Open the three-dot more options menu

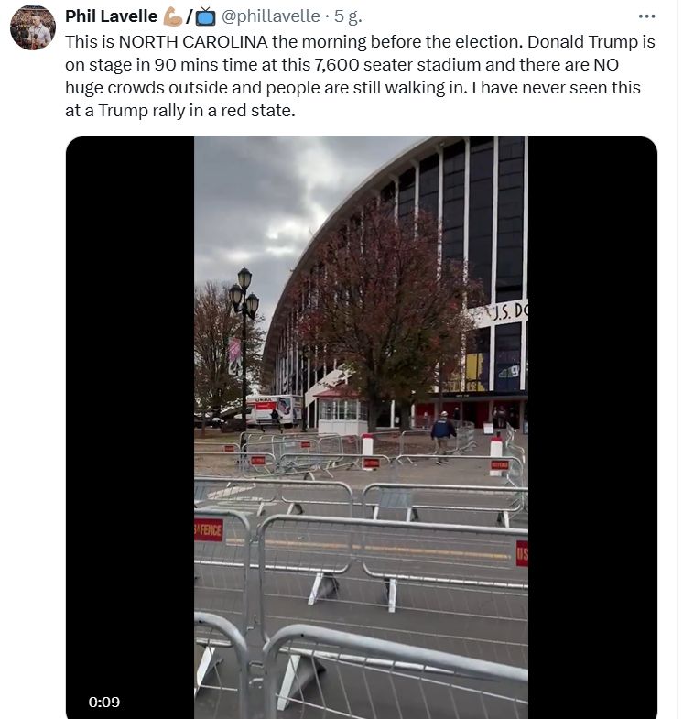tap(646, 16)
